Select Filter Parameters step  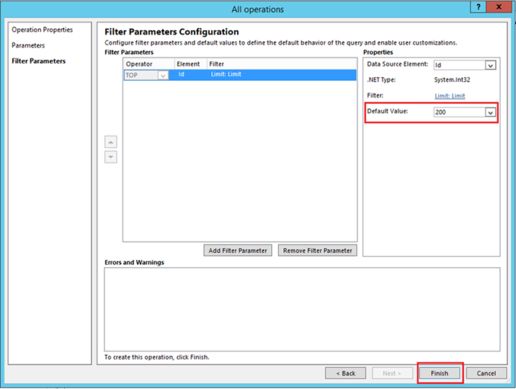click(x=38, y=61)
